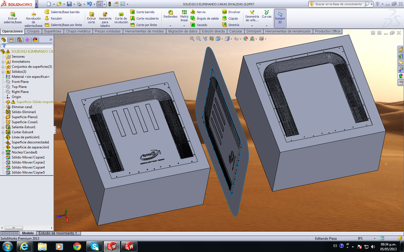
Task: Switch to the Superficies tab
Action: 53,31
